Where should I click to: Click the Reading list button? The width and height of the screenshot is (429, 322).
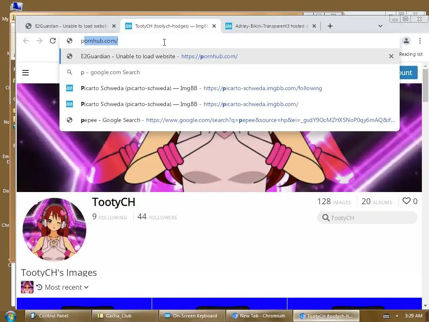411,54
